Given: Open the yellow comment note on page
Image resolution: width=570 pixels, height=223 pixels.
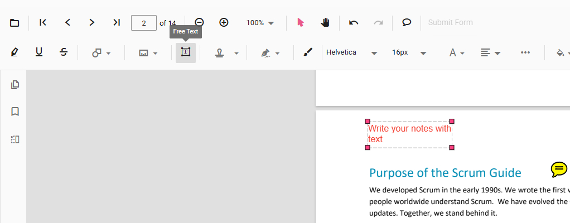Looking at the screenshot, I should click(559, 169).
